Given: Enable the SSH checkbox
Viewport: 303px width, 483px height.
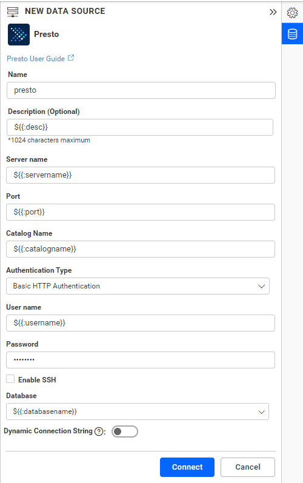Looking at the screenshot, I should pyautogui.click(x=10, y=379).
